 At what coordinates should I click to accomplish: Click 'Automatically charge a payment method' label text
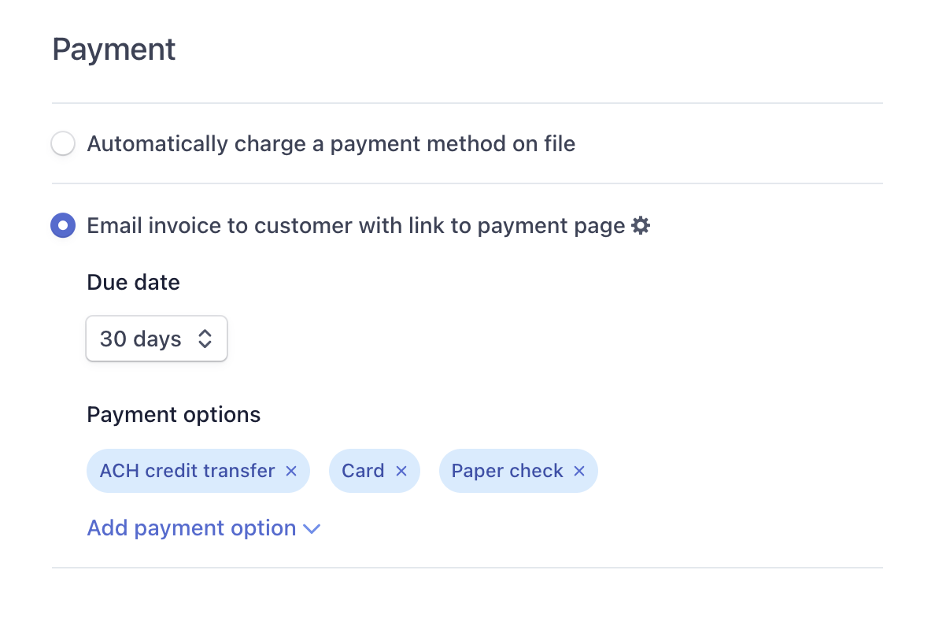[331, 144]
